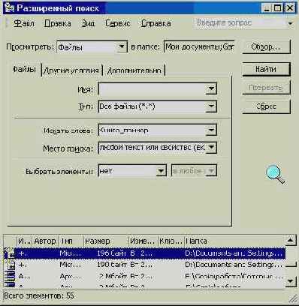
Task: Open the Правка menu
Action: (x=58, y=23)
